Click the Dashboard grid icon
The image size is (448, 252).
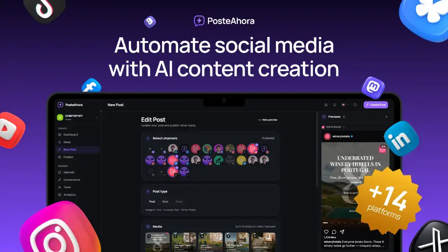click(x=60, y=134)
